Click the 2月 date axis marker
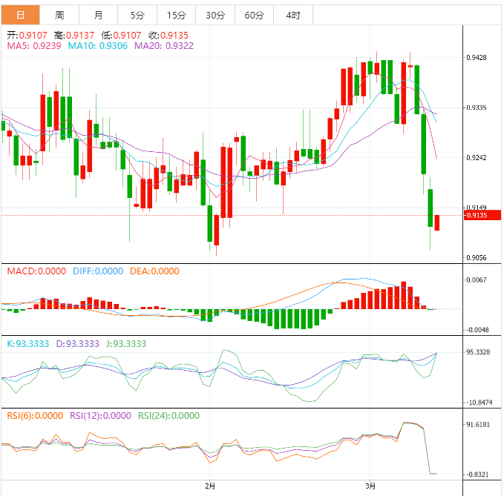Image resolution: width=504 pixels, height=496 pixels. click(210, 486)
